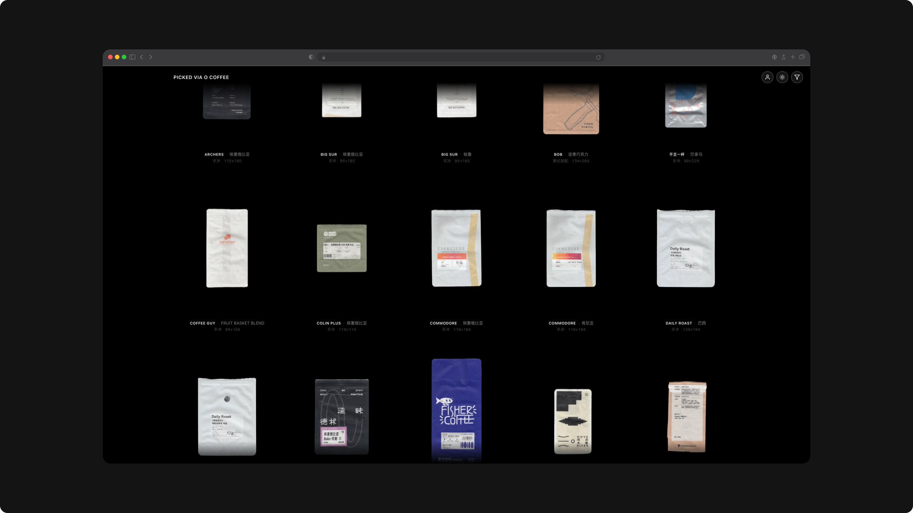Open the green COLIN PLUS bag image
This screenshot has width=913, height=513.
[342, 248]
